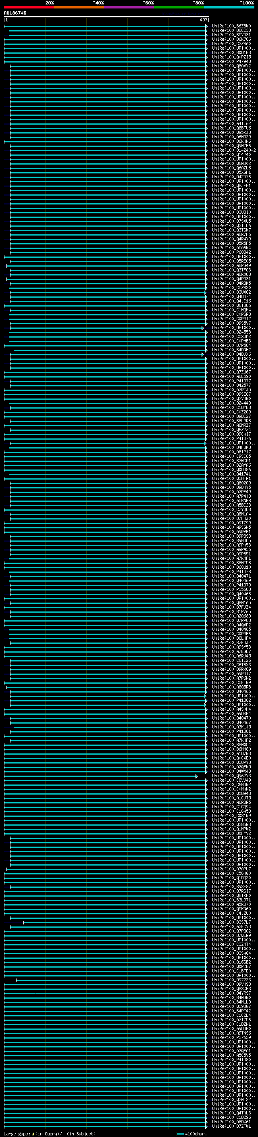Select hit label UniRef100_B5Y531
258x1137 pixels.
231,35
